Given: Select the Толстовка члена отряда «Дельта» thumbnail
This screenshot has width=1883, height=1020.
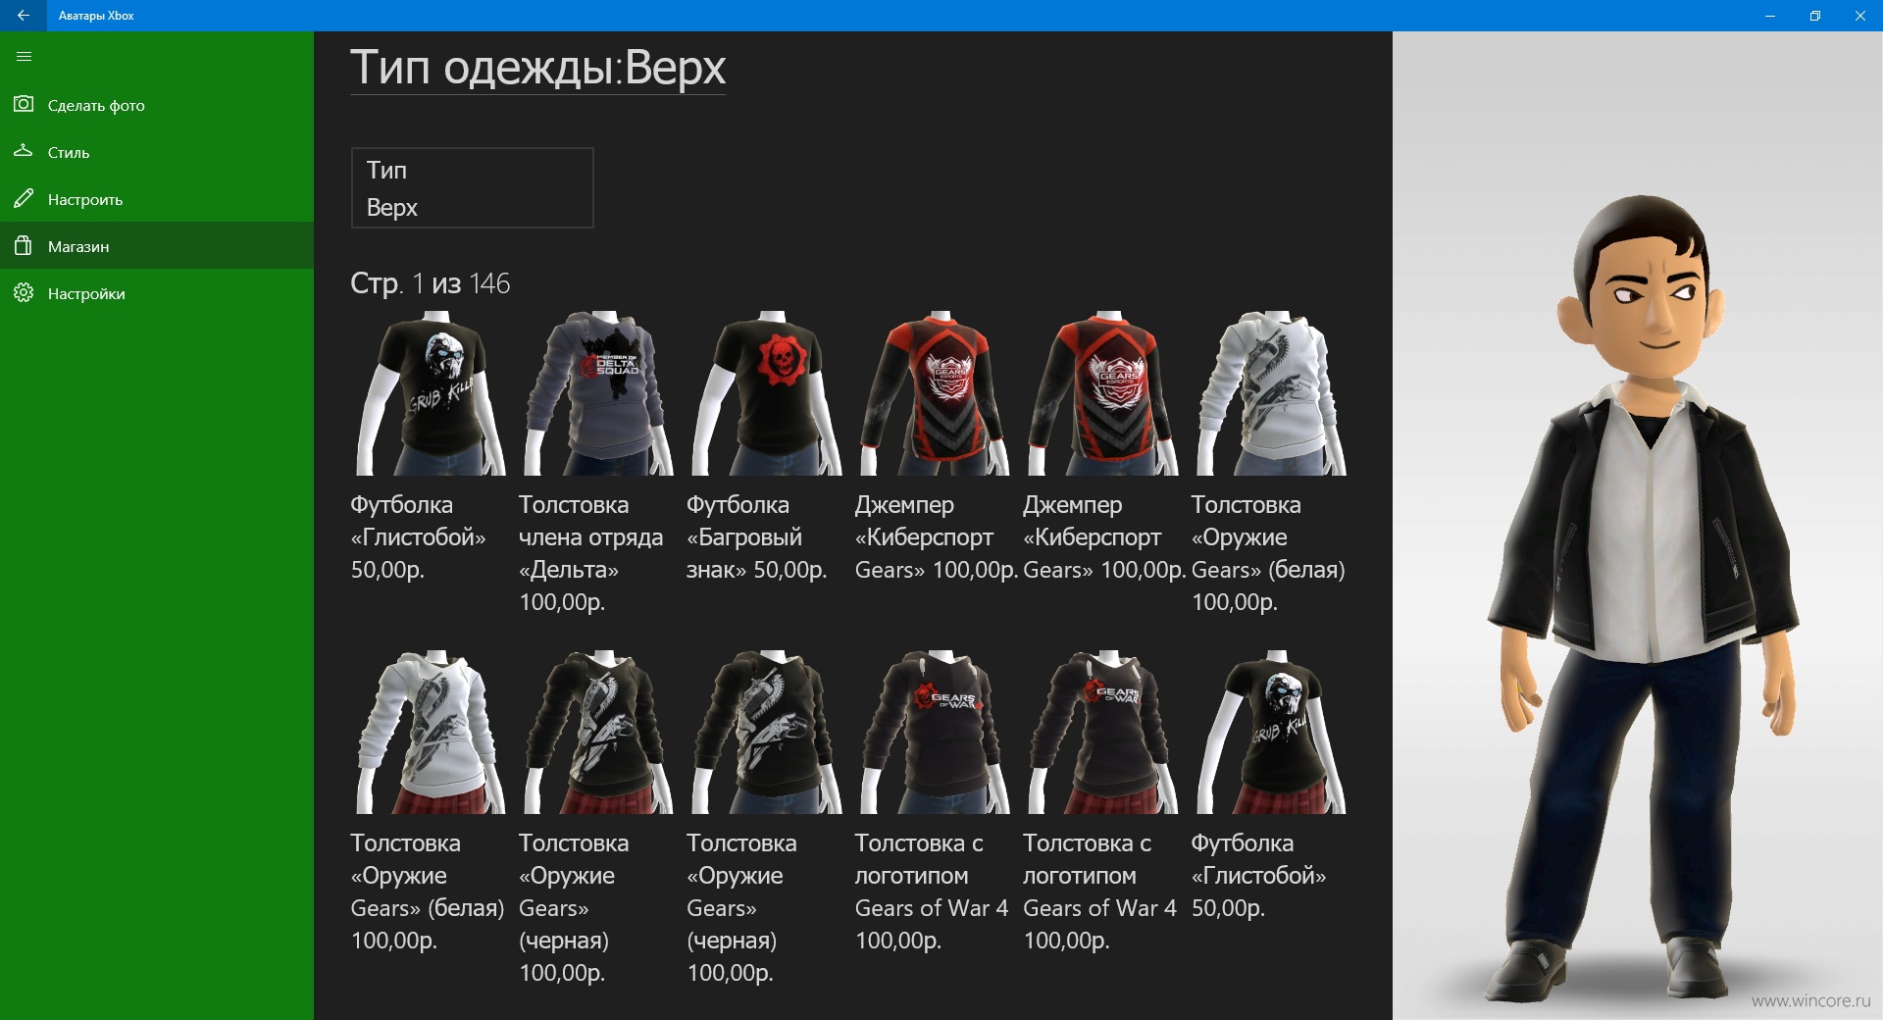Looking at the screenshot, I should (597, 393).
